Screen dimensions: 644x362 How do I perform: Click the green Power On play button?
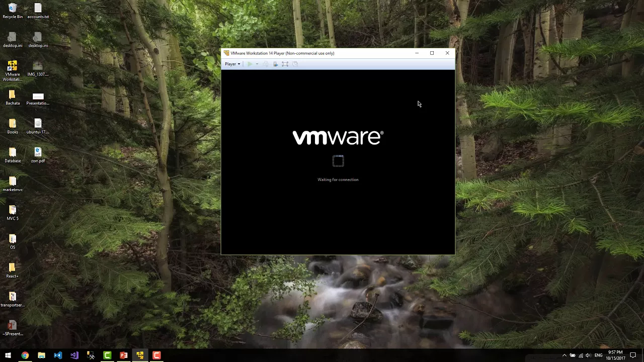click(x=250, y=64)
